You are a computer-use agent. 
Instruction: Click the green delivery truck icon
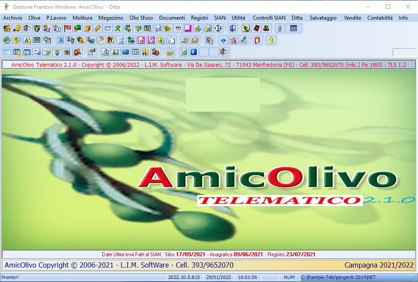[x=77, y=28]
